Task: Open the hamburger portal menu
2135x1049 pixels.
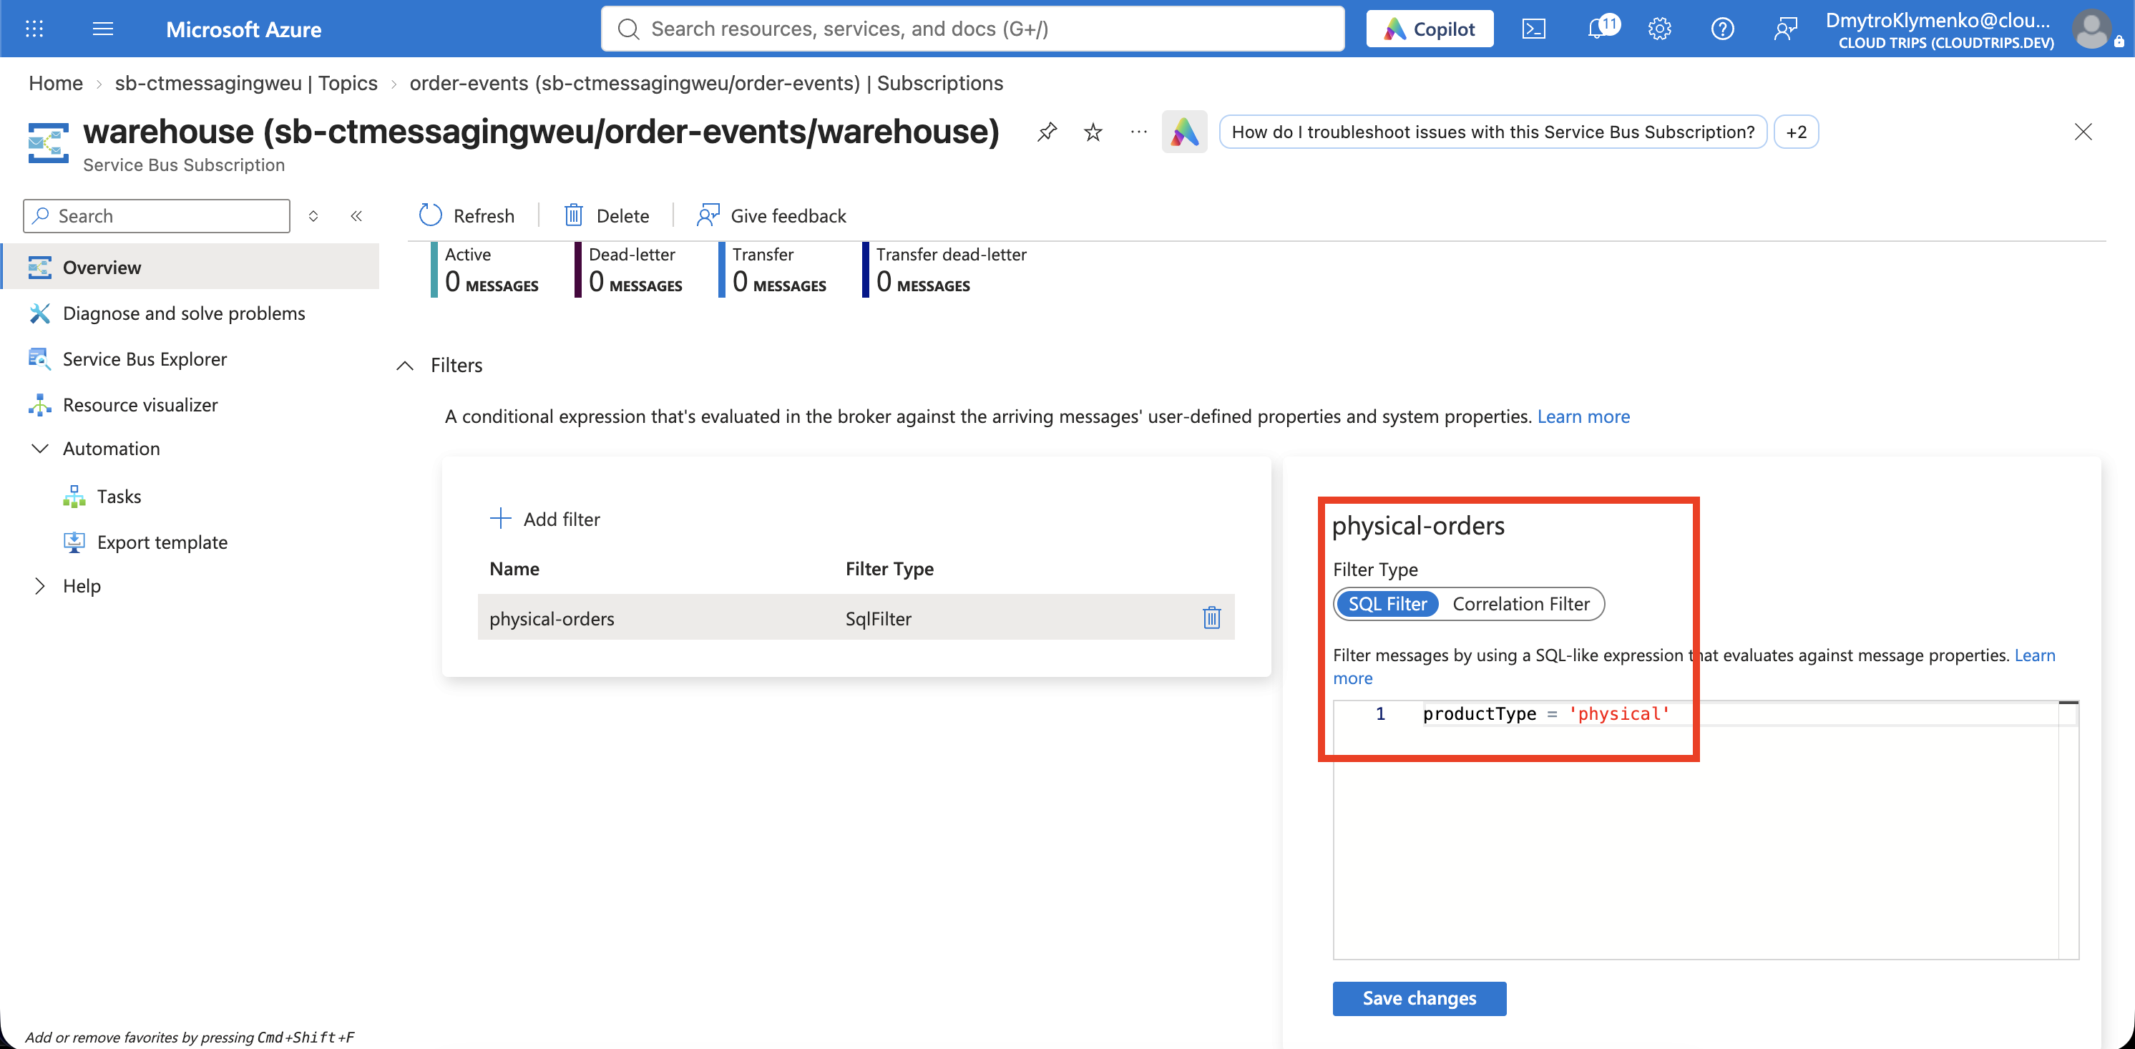Action: (103, 29)
